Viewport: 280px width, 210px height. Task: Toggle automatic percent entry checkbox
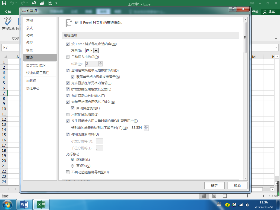(x=68, y=95)
